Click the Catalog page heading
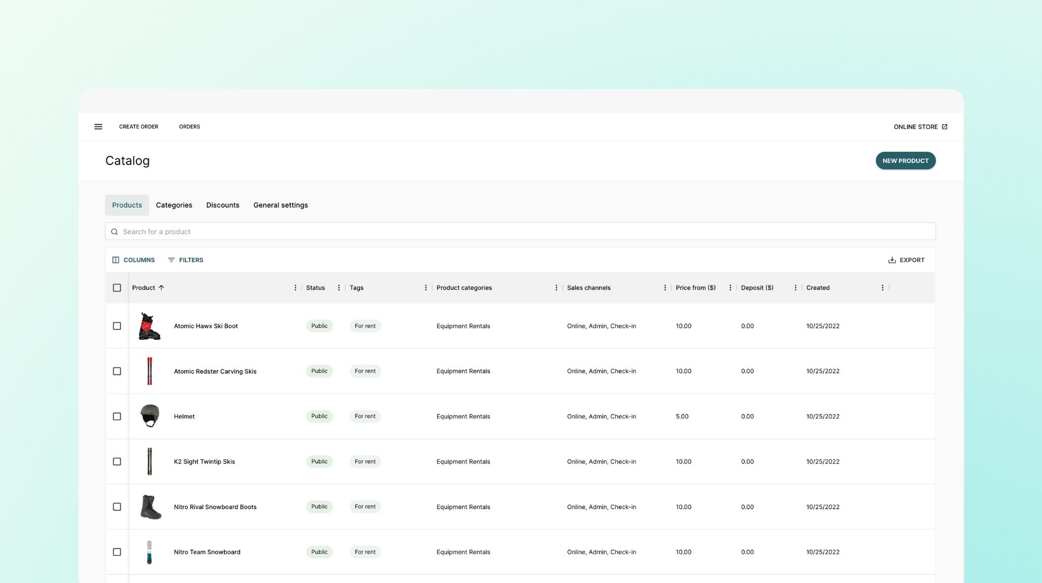1042x583 pixels. pos(127,161)
